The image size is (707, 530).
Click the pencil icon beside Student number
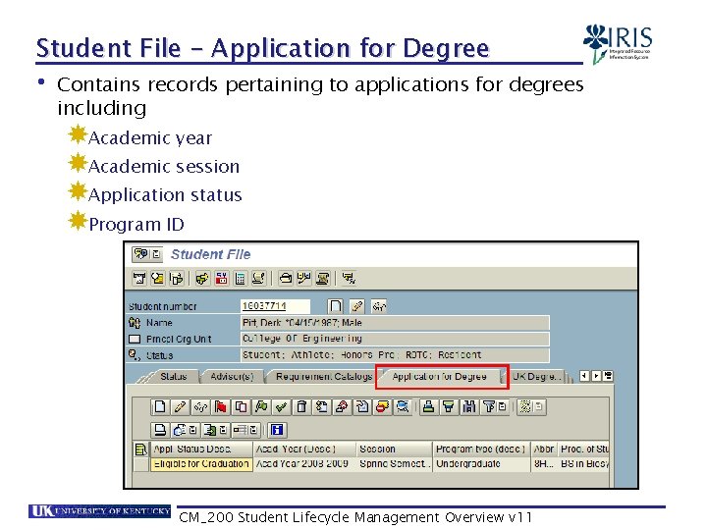(357, 306)
